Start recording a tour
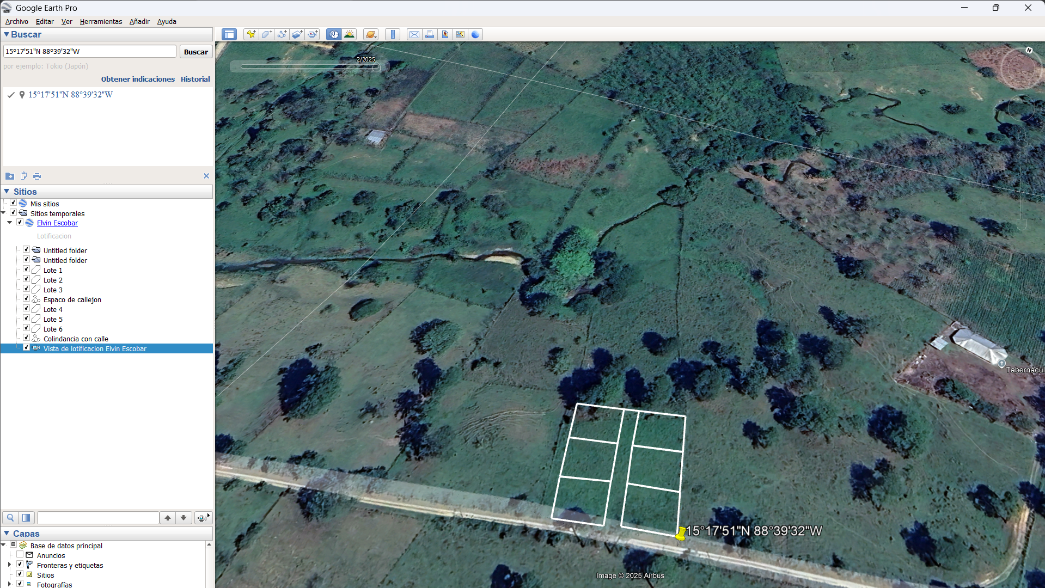 pos(313,34)
